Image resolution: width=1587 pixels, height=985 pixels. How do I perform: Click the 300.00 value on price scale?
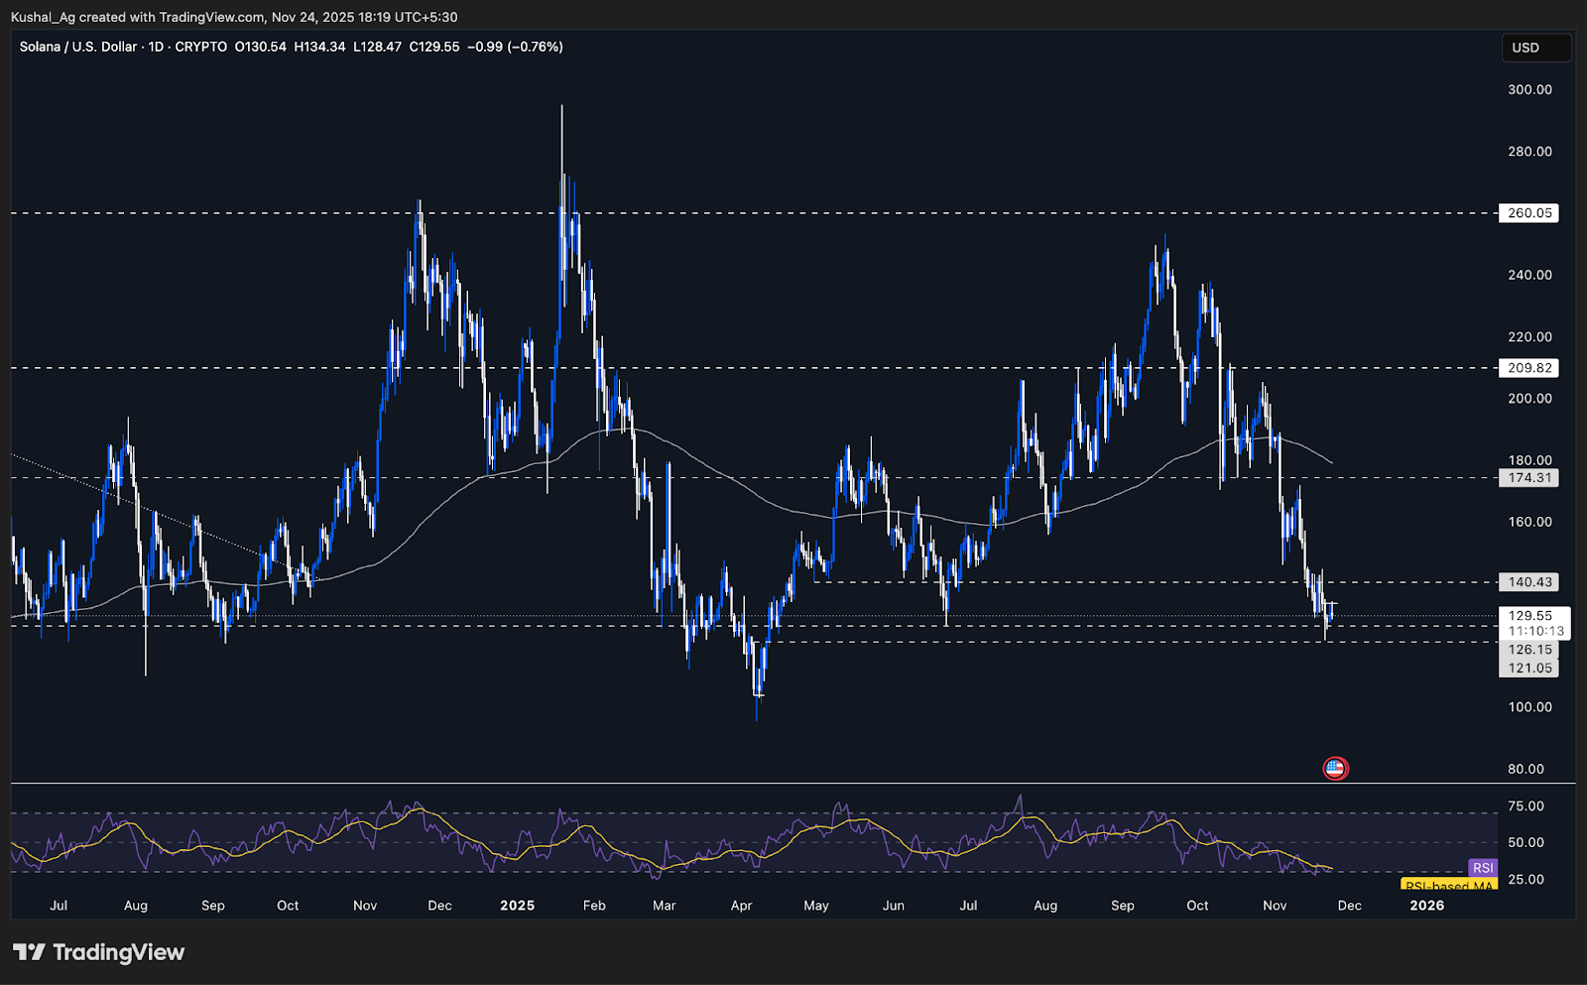(1529, 89)
